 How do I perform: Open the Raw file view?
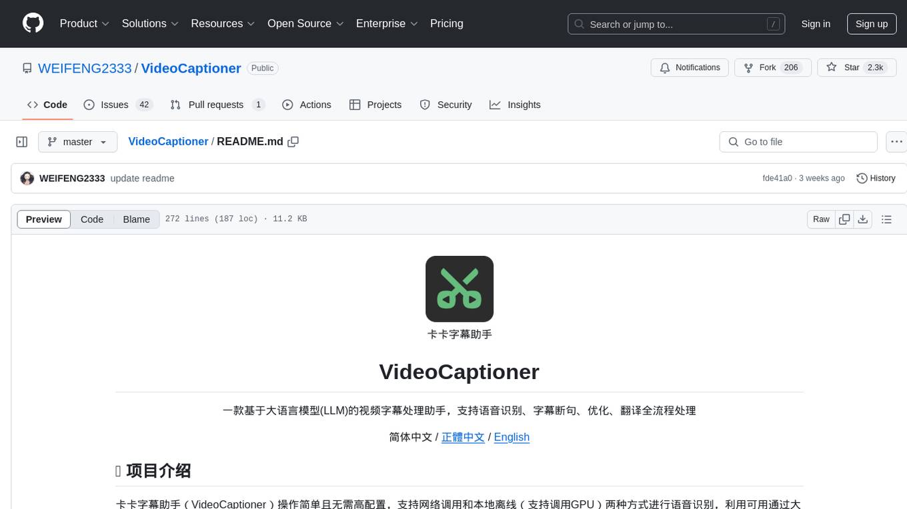(821, 219)
